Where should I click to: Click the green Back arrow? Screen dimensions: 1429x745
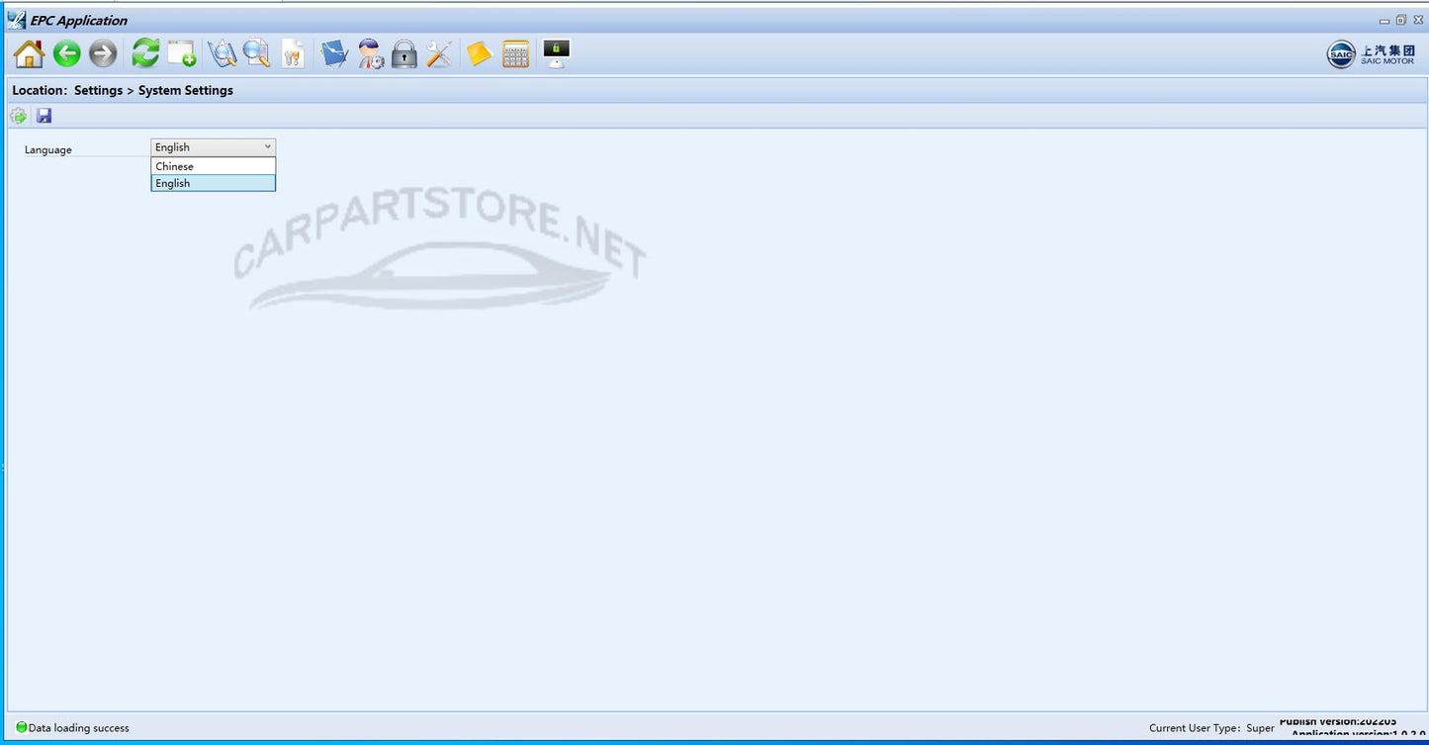pyautogui.click(x=66, y=53)
